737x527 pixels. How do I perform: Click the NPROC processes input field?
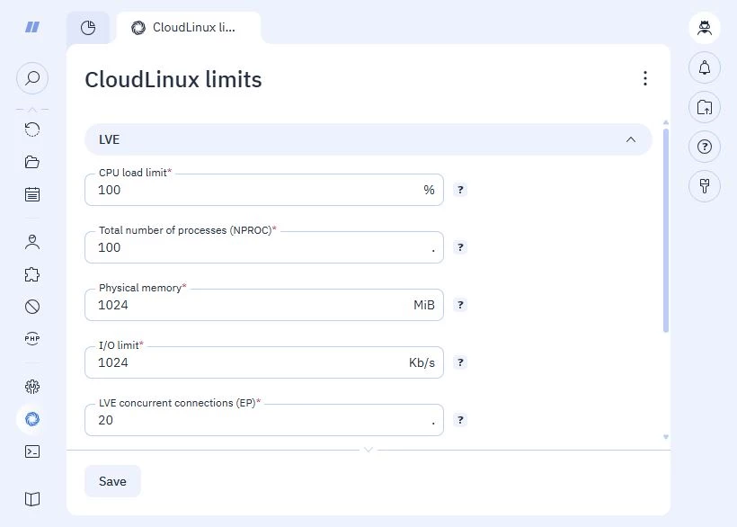(264, 247)
